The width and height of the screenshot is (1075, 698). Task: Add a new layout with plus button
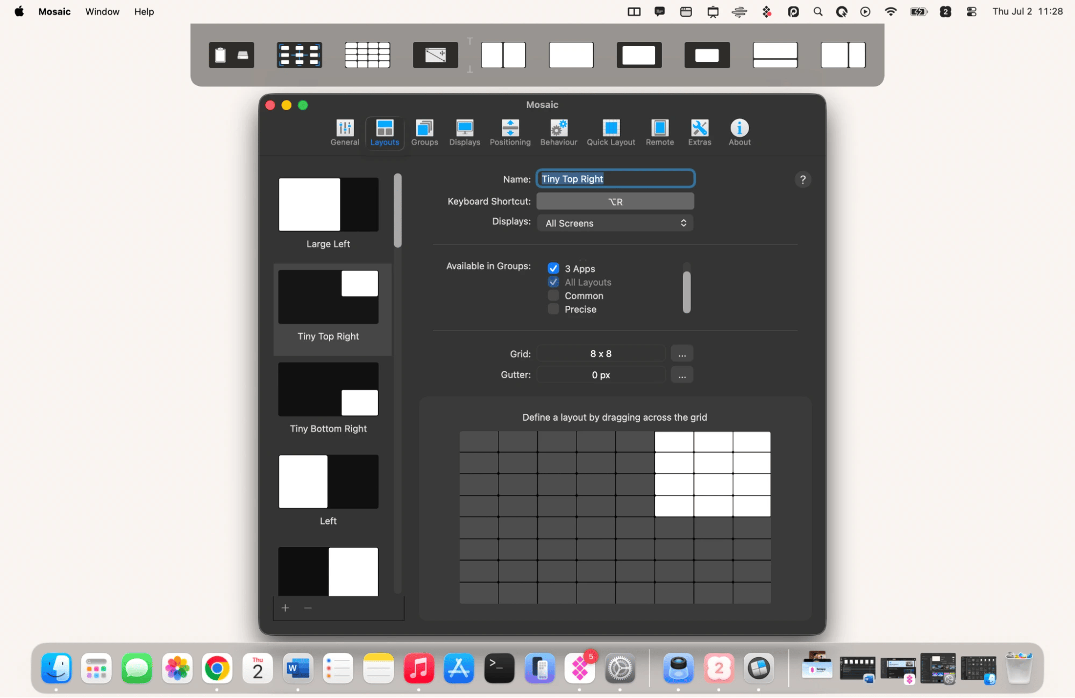285,608
